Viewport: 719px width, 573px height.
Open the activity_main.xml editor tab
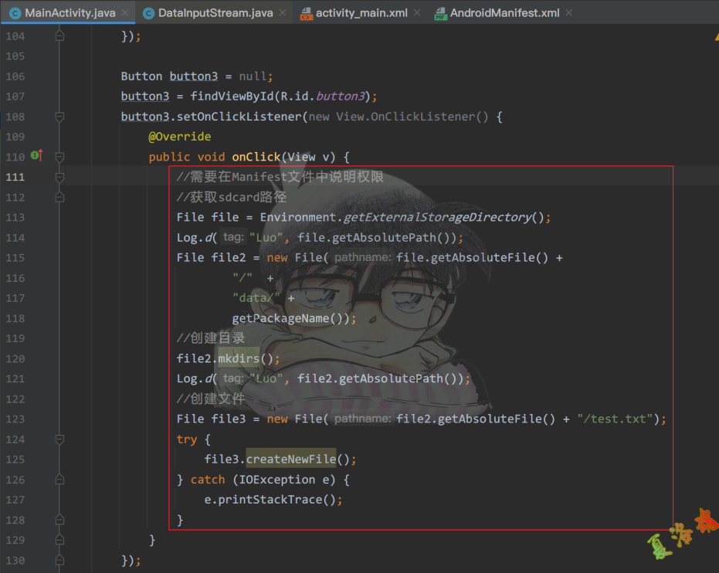pos(361,13)
